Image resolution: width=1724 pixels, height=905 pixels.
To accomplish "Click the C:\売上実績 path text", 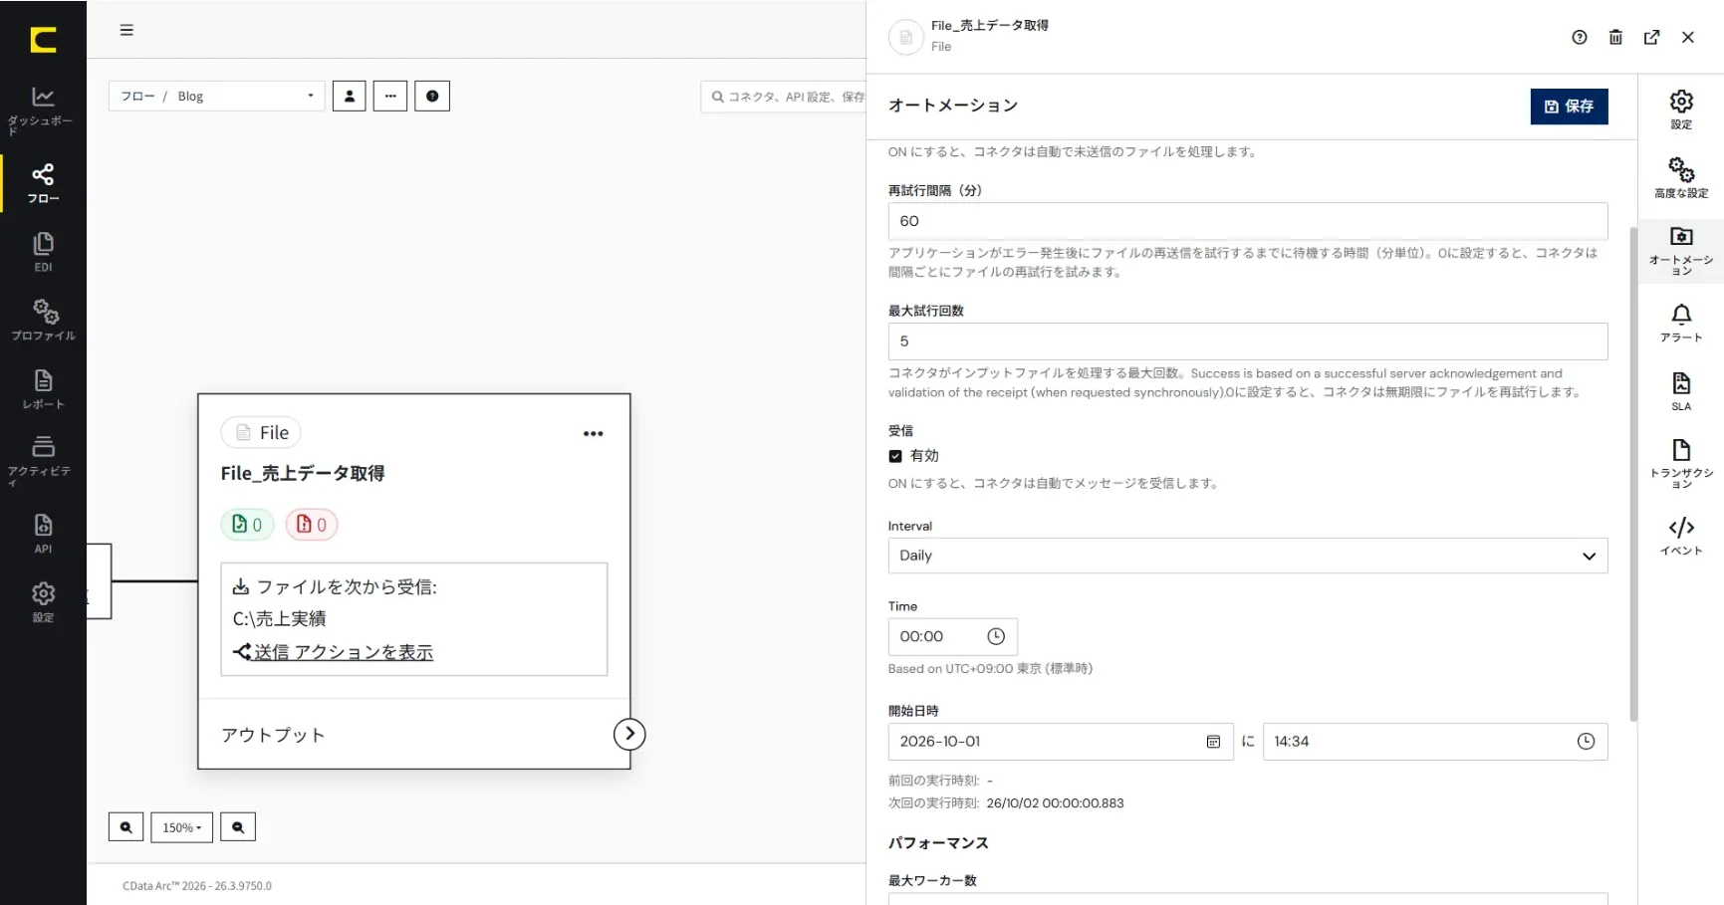I will point(279,619).
